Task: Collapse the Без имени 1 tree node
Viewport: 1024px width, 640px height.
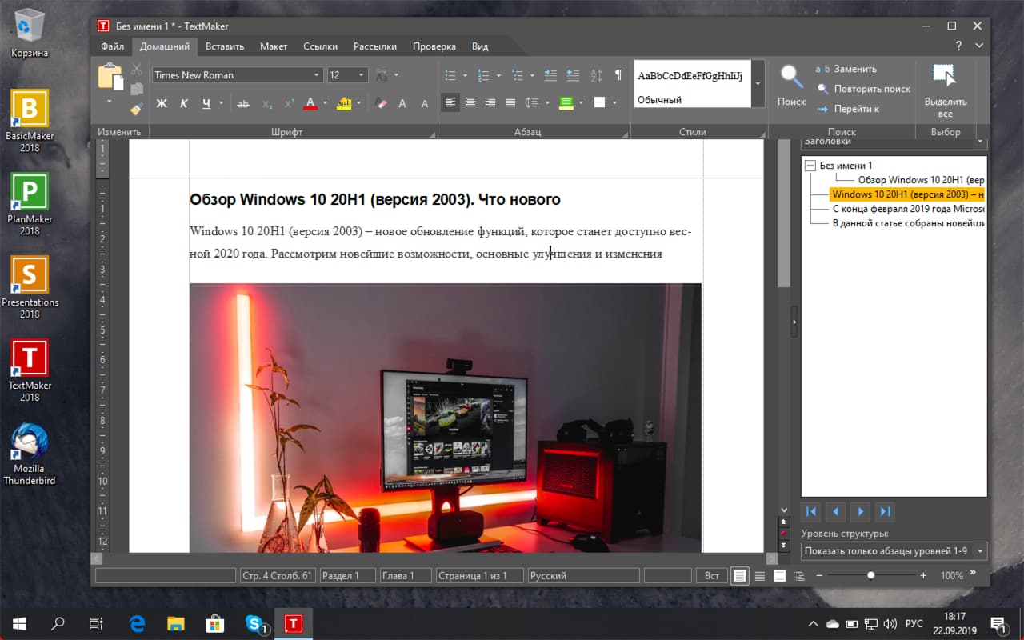Action: point(810,166)
